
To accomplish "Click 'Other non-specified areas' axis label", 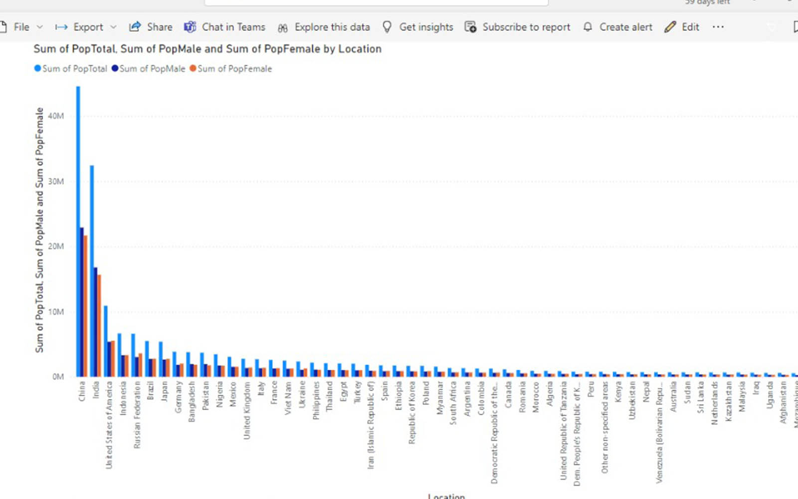I will point(605,428).
